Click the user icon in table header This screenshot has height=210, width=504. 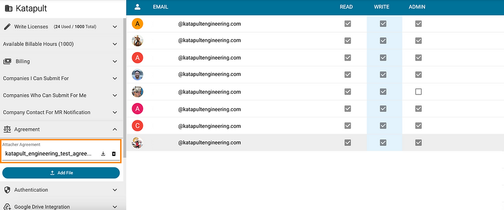(138, 7)
